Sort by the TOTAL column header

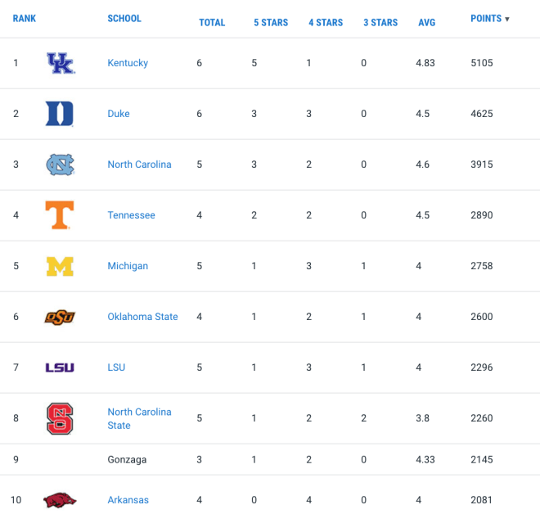(x=212, y=22)
